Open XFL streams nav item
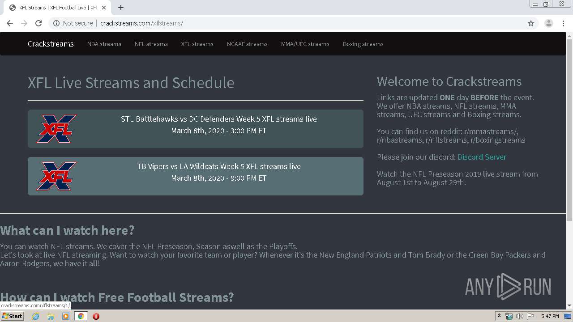This screenshot has width=573, height=322. point(197,44)
